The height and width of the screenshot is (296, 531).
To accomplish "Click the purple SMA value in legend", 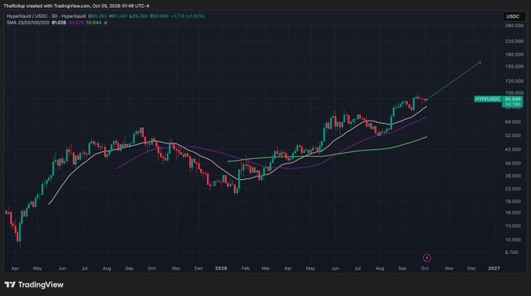I will point(76,23).
